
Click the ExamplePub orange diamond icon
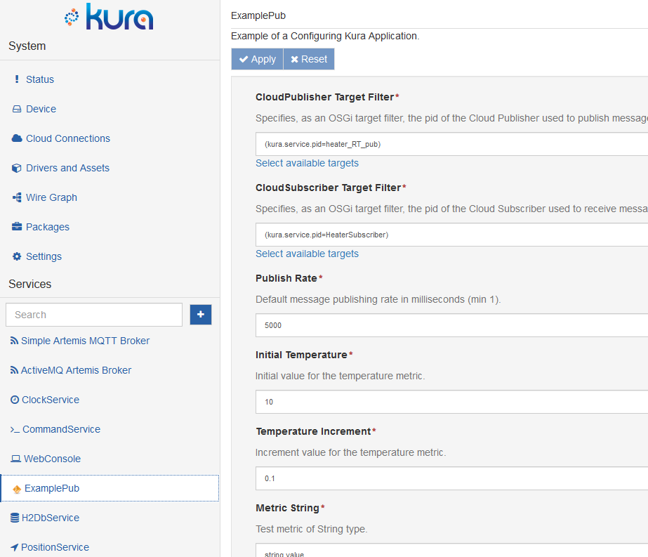click(17, 489)
